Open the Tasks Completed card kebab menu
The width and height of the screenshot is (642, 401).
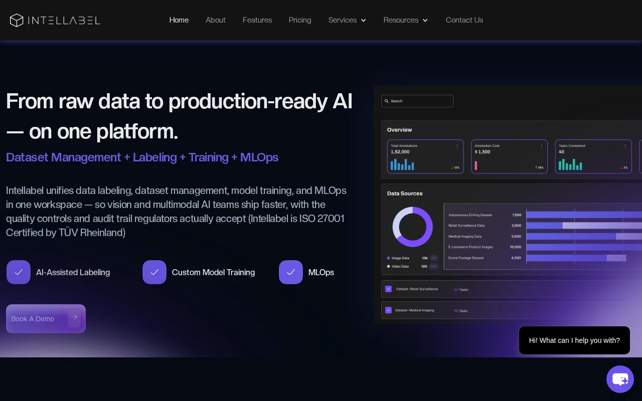pyautogui.click(x=625, y=146)
